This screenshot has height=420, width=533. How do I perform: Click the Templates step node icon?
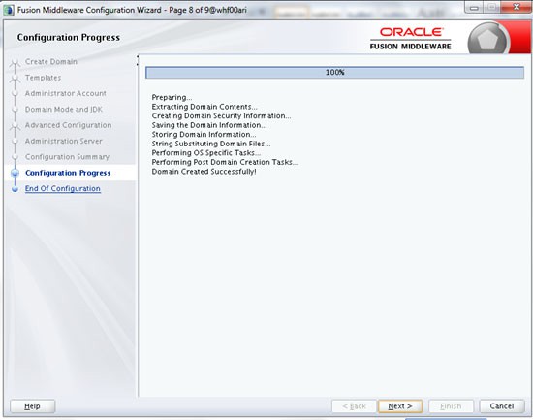tap(15, 79)
